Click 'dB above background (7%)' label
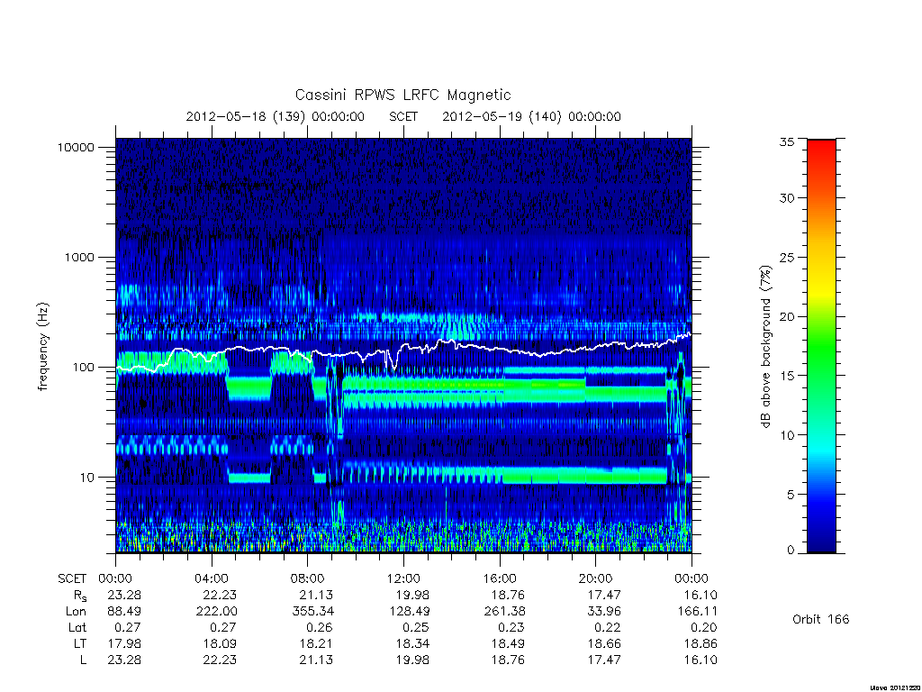Screen dimensions: 922x692 coord(765,346)
